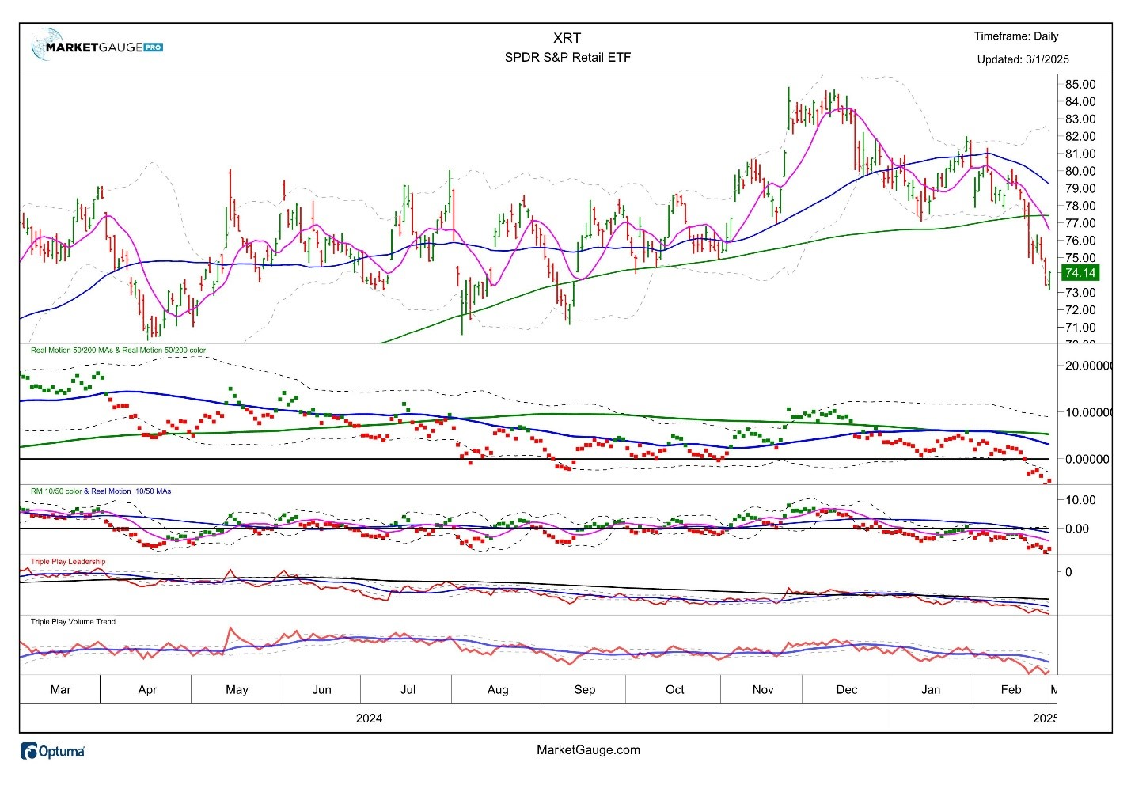Click the Jan month on time axis
This screenshot has height=800, width=1131.
click(x=931, y=690)
